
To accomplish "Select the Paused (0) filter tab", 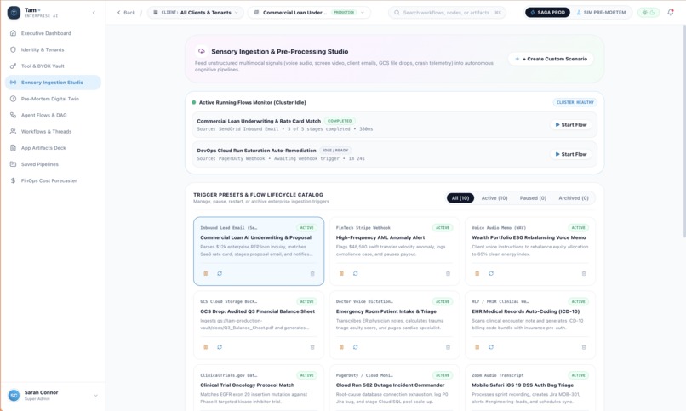I will tap(533, 198).
